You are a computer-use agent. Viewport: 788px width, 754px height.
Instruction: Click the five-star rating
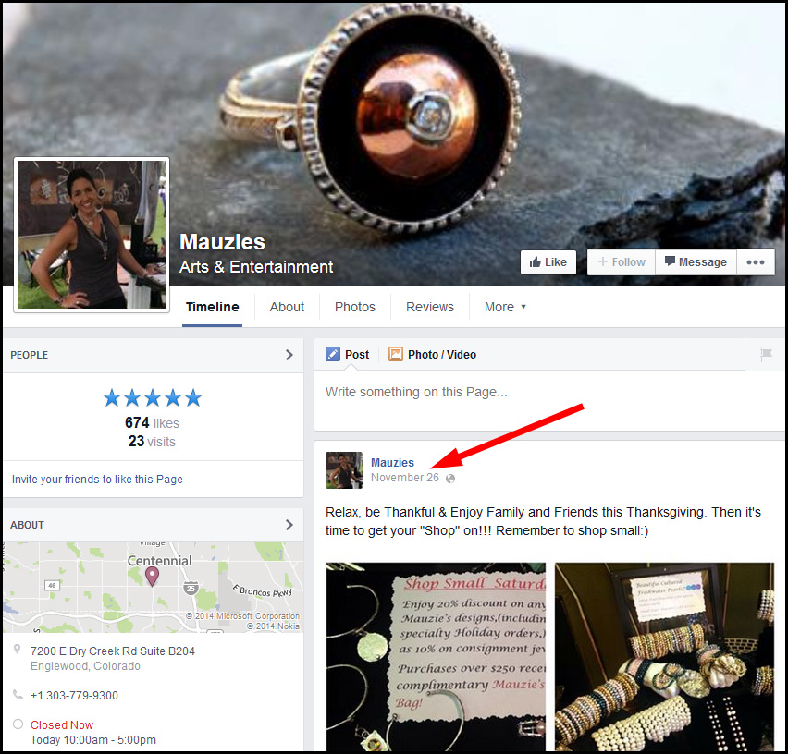click(153, 398)
